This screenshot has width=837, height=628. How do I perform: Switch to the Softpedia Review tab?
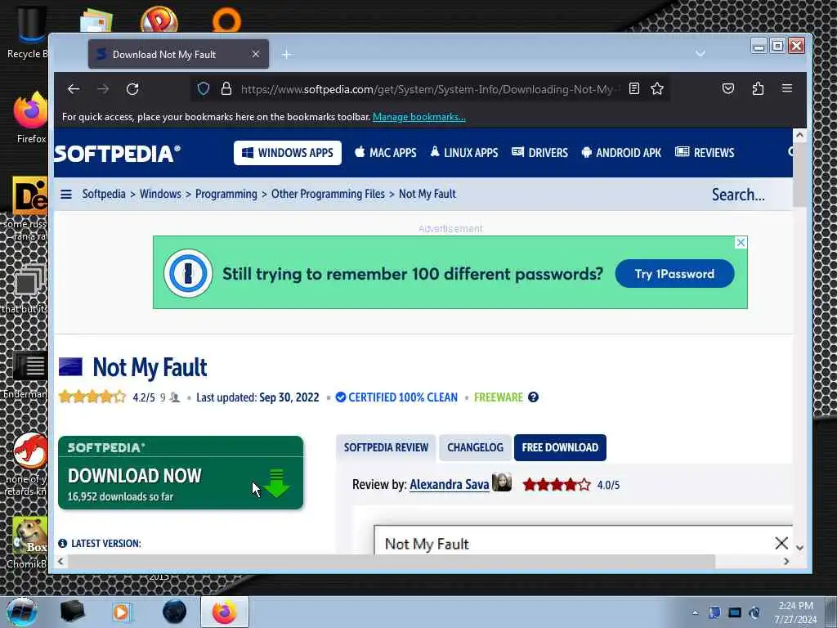(386, 447)
